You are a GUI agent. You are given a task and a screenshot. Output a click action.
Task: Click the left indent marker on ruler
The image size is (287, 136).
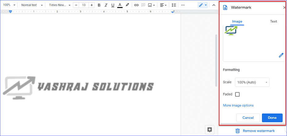point(10,12)
